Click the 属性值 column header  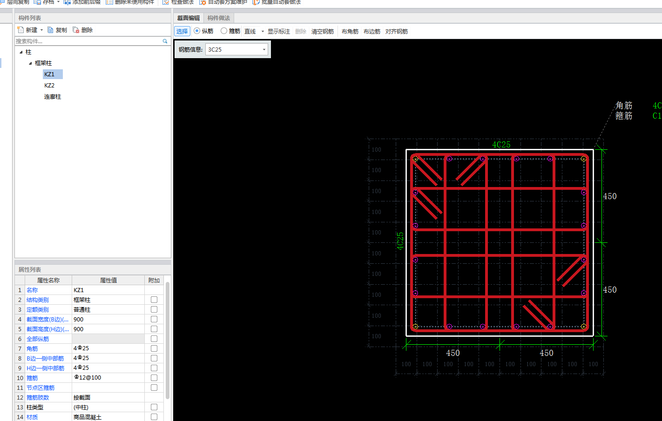pyautogui.click(x=108, y=280)
